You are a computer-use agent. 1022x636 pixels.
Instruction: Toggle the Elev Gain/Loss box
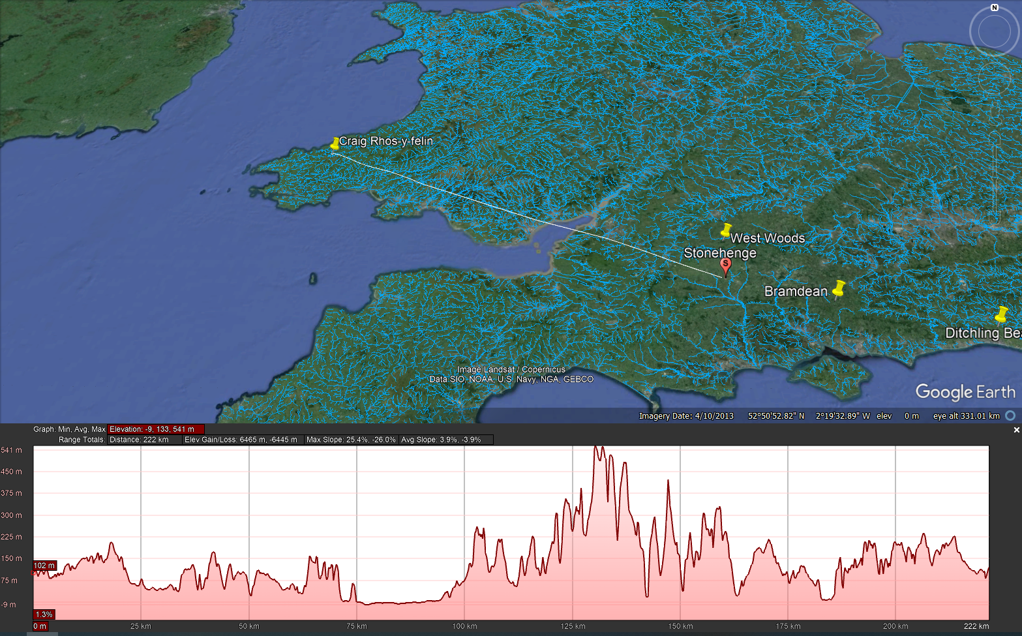(241, 440)
